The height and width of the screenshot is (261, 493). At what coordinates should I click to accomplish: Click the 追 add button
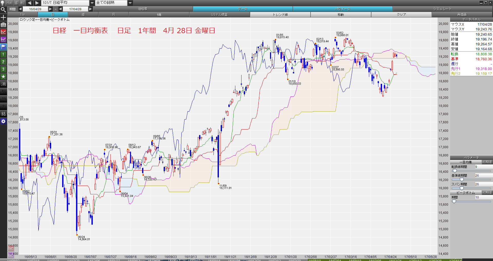(16, 3)
